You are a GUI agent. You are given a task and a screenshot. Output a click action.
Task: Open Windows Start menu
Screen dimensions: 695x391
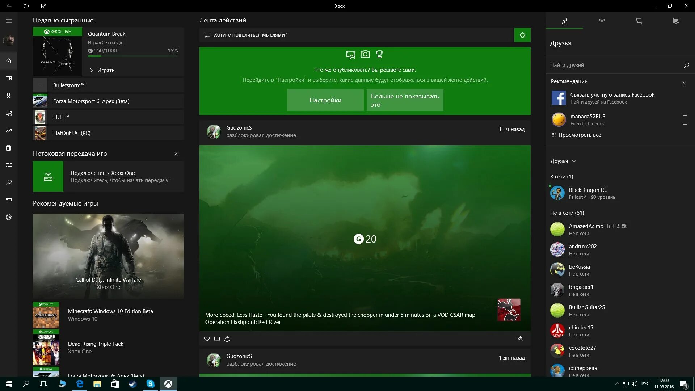point(9,384)
